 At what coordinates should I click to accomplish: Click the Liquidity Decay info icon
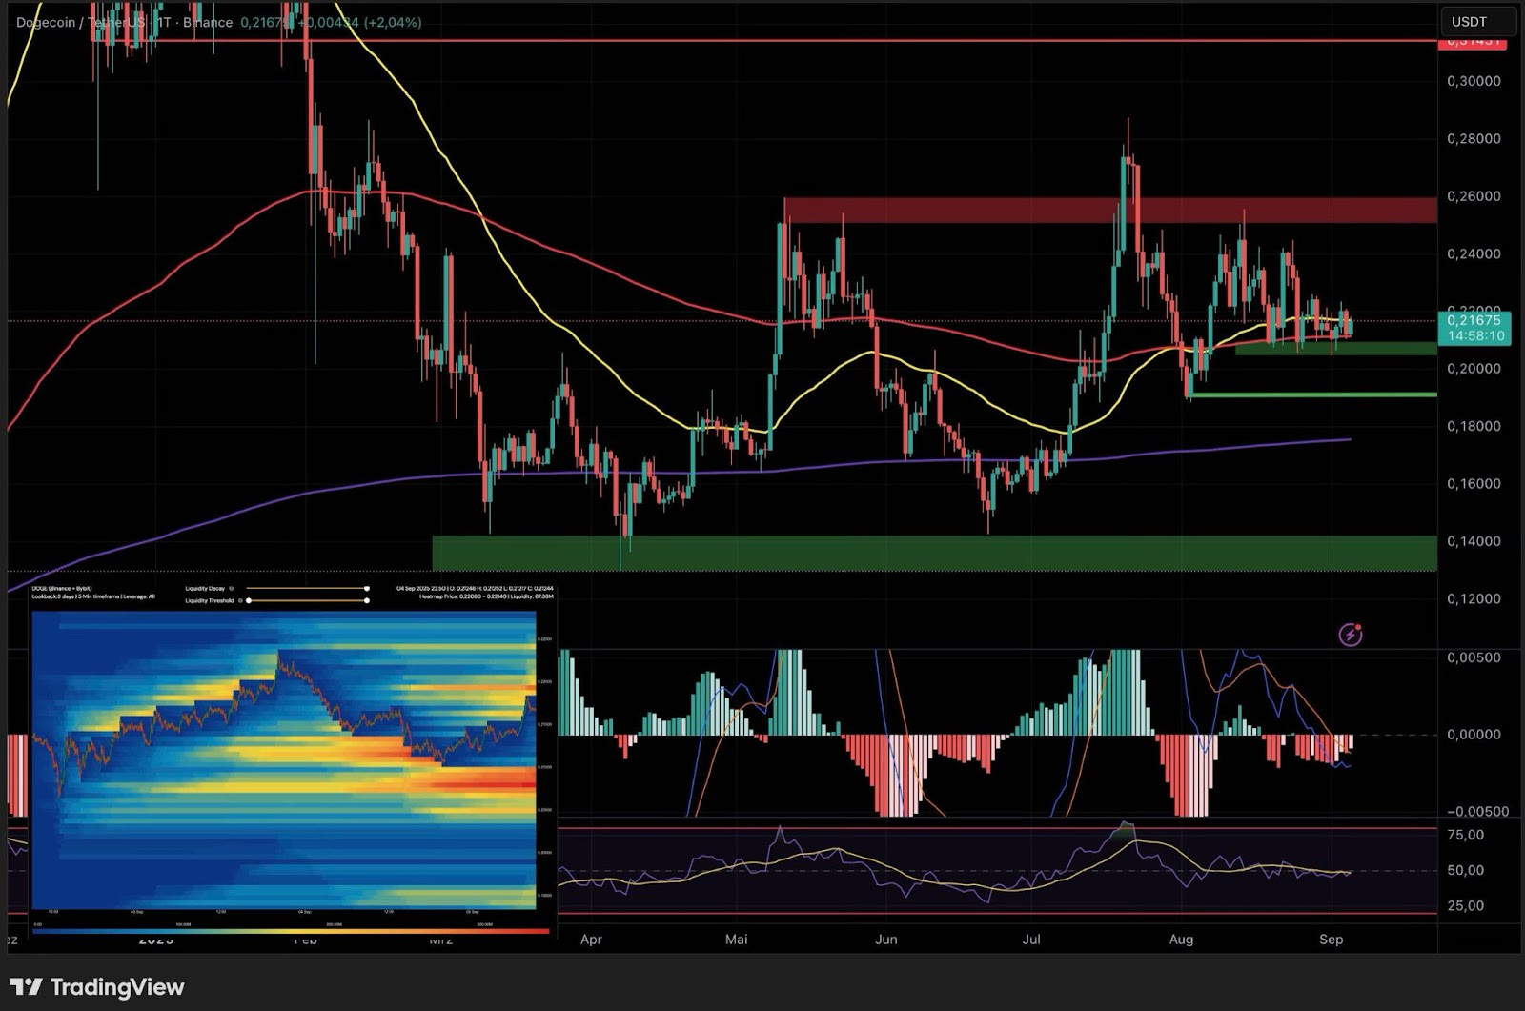point(231,589)
